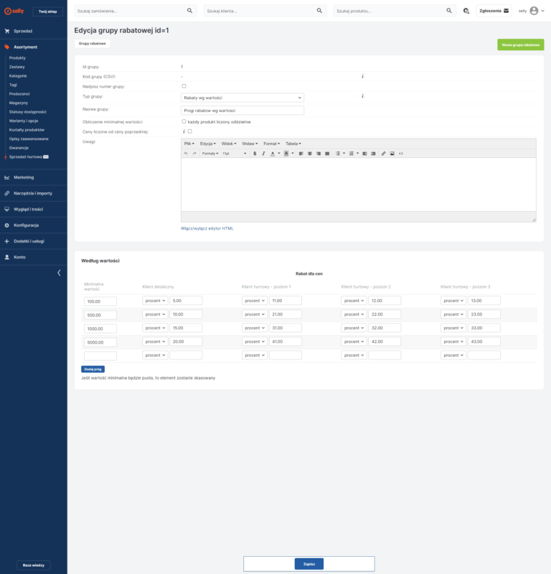Open the procent dropdown for Klient detaliczny 100.00 row
The image size is (551, 574).
tap(154, 301)
